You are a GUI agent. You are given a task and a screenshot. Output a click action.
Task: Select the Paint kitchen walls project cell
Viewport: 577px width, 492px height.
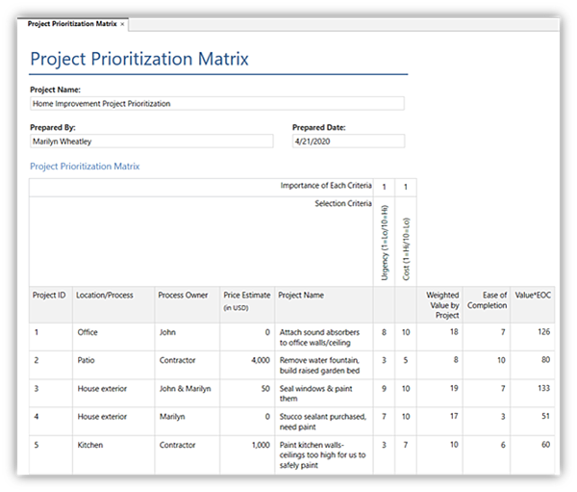(x=324, y=455)
